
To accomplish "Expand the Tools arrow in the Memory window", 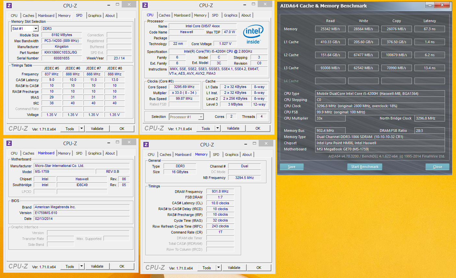I will click(218, 268).
